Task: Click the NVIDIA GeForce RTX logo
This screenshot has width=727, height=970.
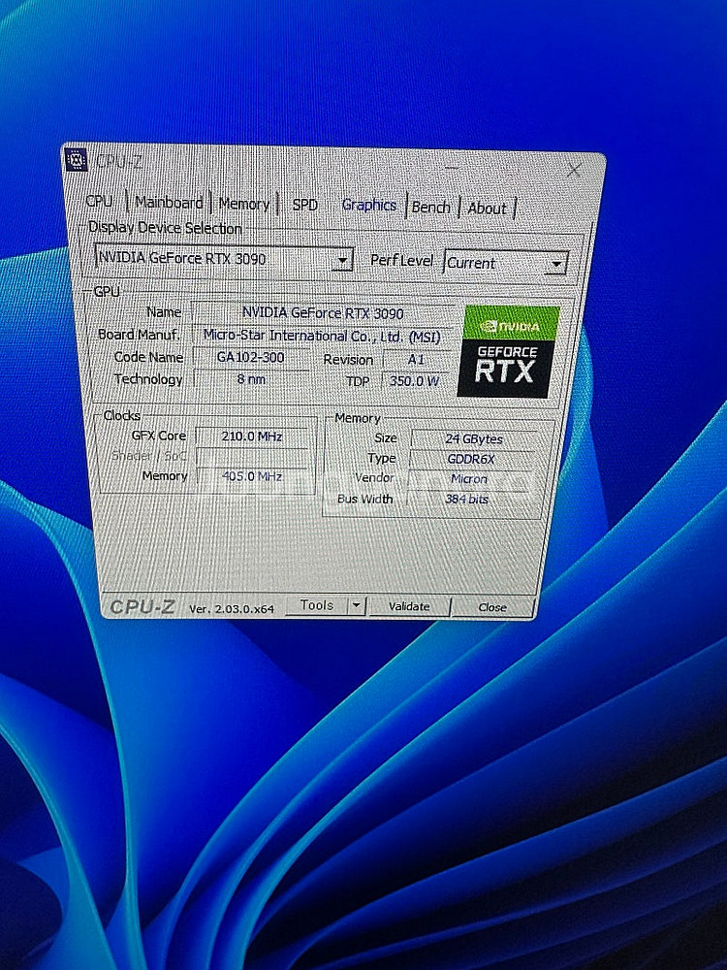Action: click(508, 351)
